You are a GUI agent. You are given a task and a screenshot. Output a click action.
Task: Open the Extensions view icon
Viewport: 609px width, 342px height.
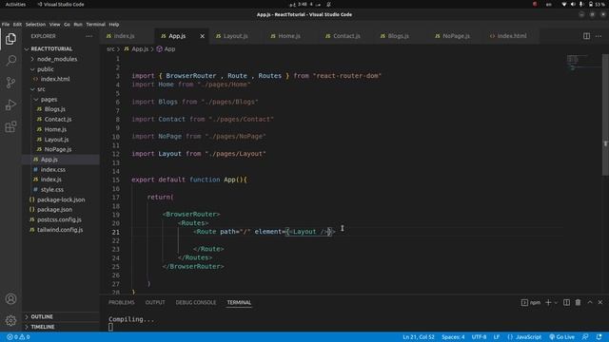(10, 126)
